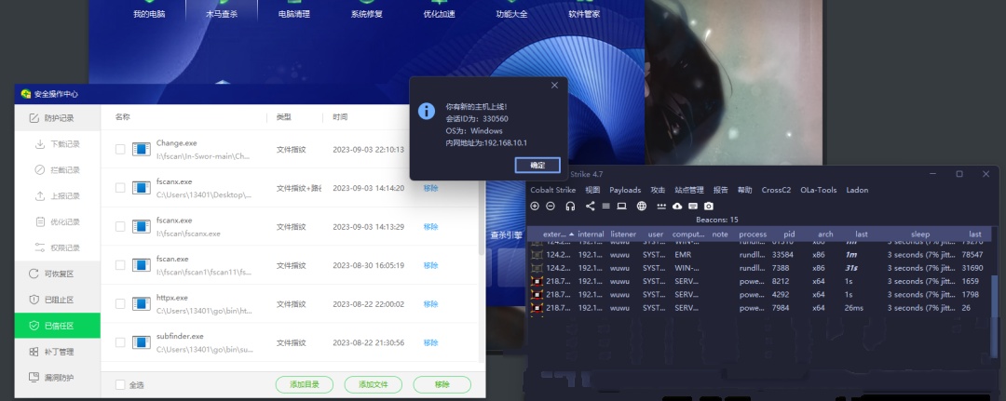The height and width of the screenshot is (401, 1006).
Task: Open listeners via headphones icon
Action: click(570, 207)
